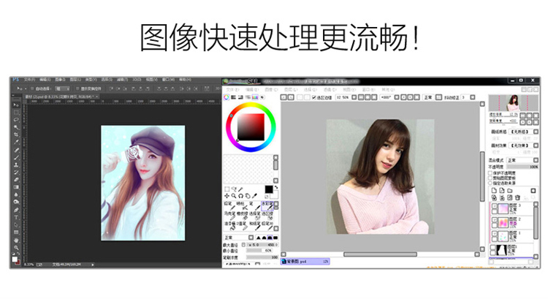Viewport: 548px width, 299px height.
Task: Show the color wheel panel in SAI
Action: pos(227,97)
